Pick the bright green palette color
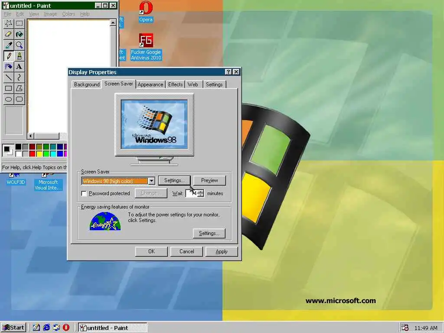Image resolution: width=444 pixels, height=333 pixels. (x=46, y=154)
